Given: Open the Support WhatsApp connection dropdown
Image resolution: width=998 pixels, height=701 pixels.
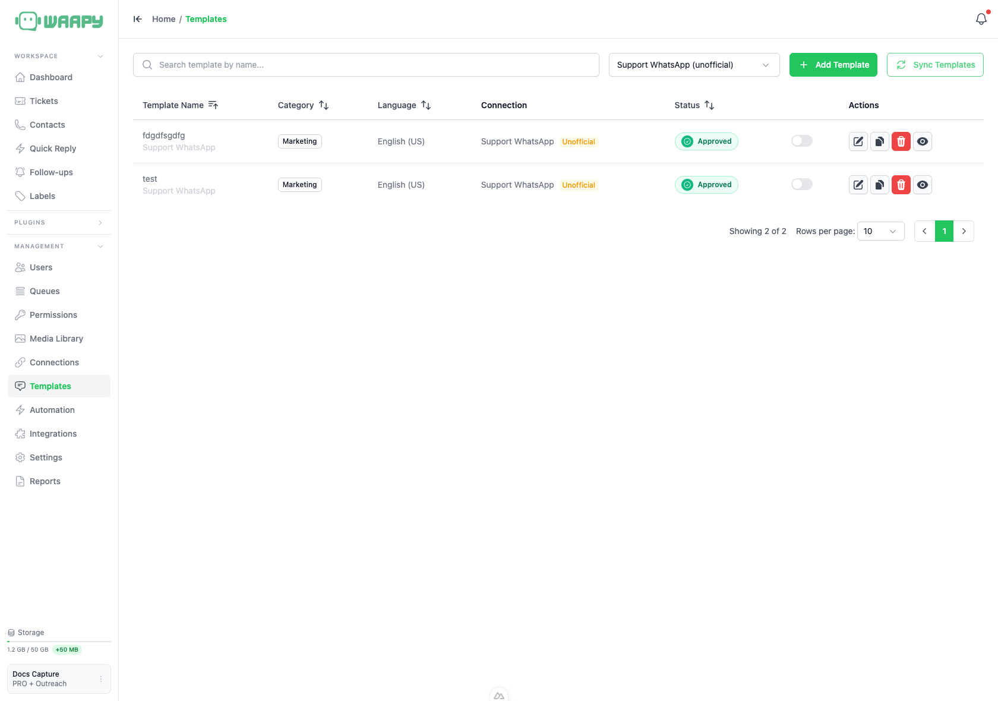Looking at the screenshot, I should coord(694,65).
